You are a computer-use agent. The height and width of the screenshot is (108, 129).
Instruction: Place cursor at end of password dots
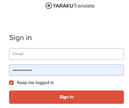[32, 70]
